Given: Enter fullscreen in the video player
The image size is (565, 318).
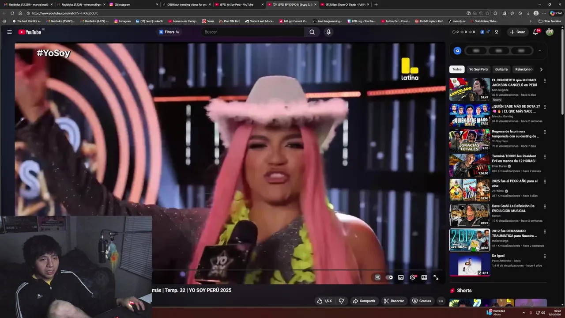Looking at the screenshot, I should pos(436,277).
